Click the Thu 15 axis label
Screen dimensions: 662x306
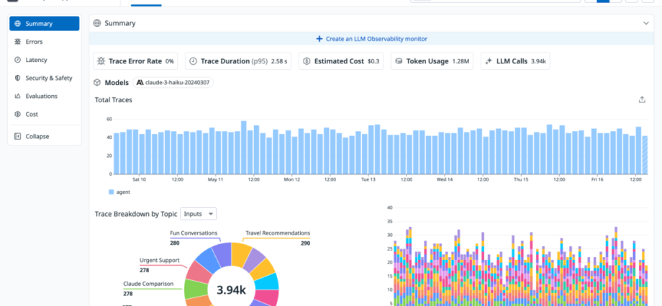[521, 179]
